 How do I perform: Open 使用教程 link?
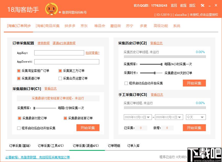tap(43, 43)
